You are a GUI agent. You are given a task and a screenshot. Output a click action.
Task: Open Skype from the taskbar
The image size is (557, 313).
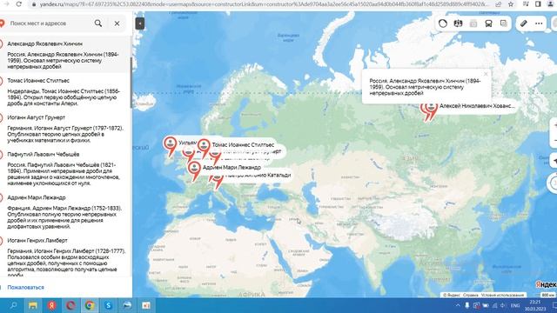click(108, 305)
